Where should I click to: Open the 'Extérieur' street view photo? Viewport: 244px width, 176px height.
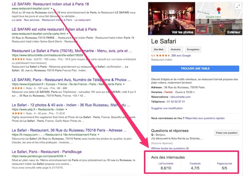(x=219, y=27)
